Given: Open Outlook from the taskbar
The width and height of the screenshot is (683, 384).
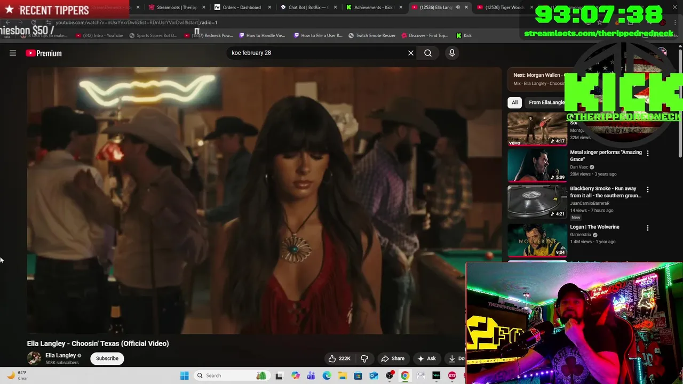Looking at the screenshot, I should (374, 375).
